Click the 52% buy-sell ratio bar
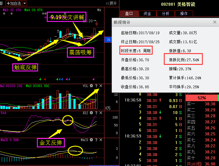Viewport: 219px width, 166px height. coord(202,98)
